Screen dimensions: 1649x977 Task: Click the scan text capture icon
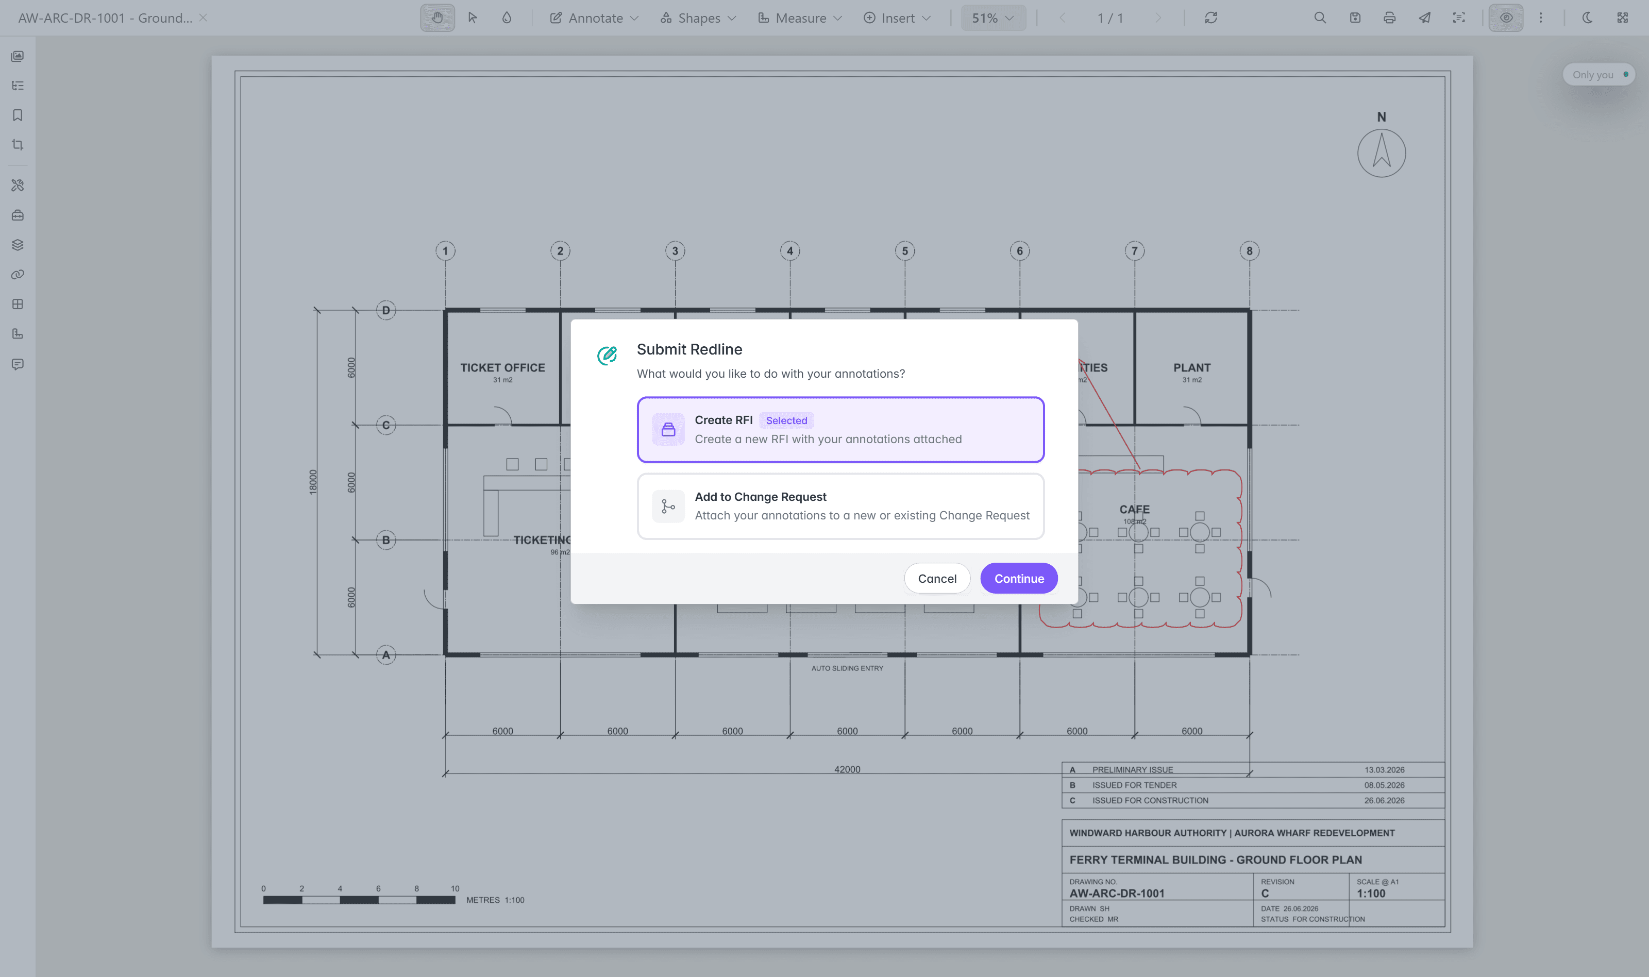pyautogui.click(x=1459, y=18)
